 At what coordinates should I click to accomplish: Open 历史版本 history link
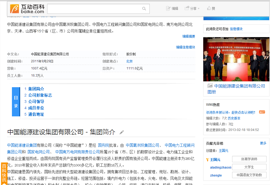(x=234, y=118)
